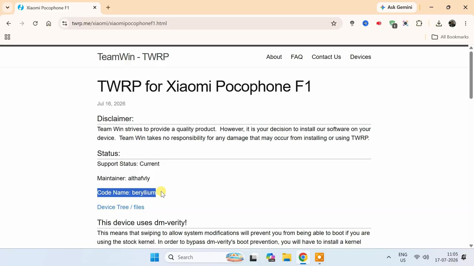Open the Extensions puzzle-piece icon
The height and width of the screenshot is (266, 474).
419,23
